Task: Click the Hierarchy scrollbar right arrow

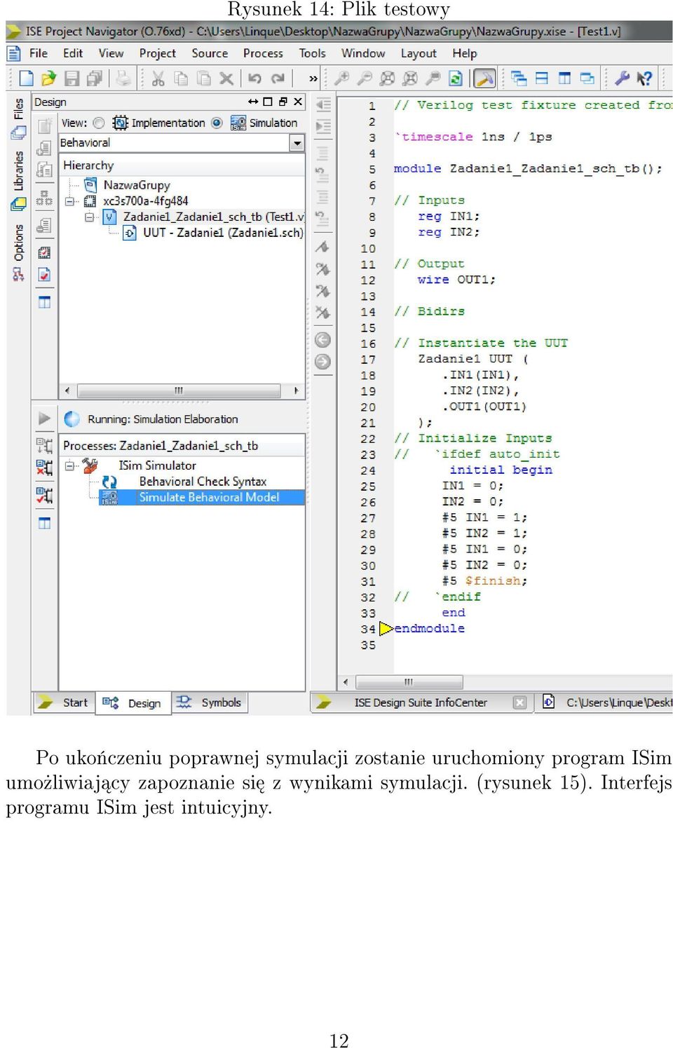Action: tap(296, 390)
